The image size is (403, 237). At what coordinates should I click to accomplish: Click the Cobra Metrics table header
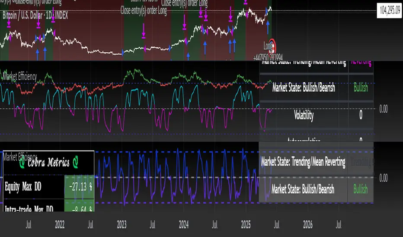(x=48, y=163)
